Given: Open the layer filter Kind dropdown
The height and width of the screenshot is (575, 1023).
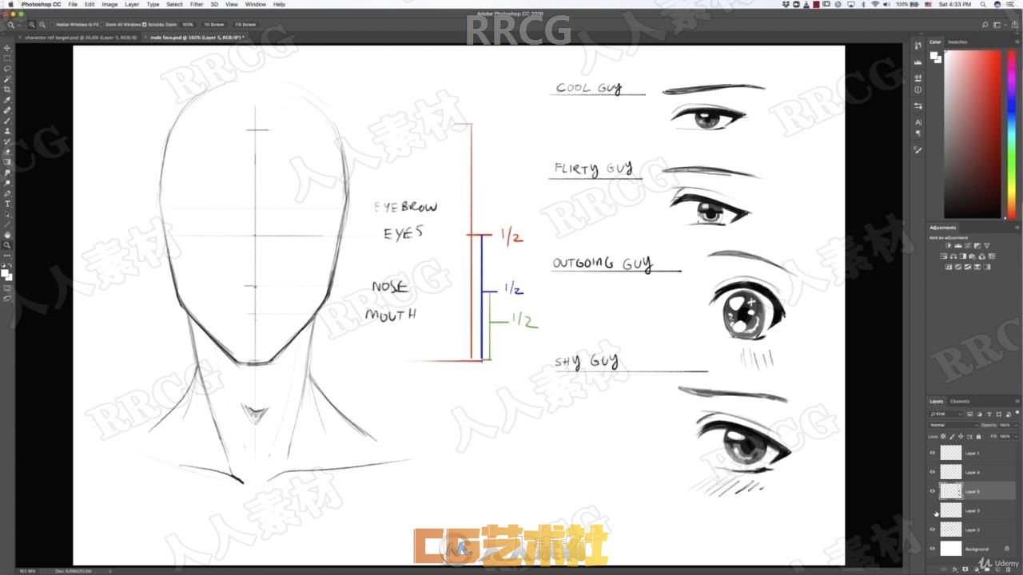Looking at the screenshot, I should [x=945, y=414].
